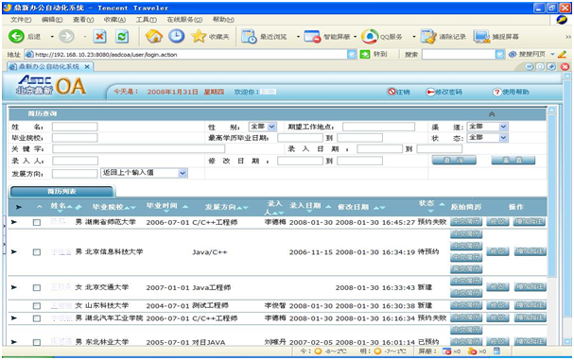Open the Home page icon

(154, 36)
